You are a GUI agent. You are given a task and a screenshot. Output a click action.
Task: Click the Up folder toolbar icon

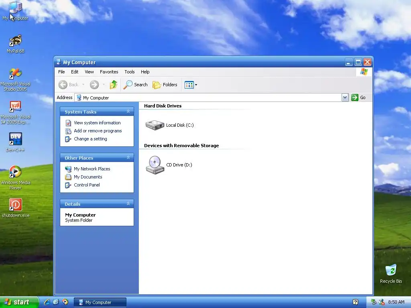114,85
